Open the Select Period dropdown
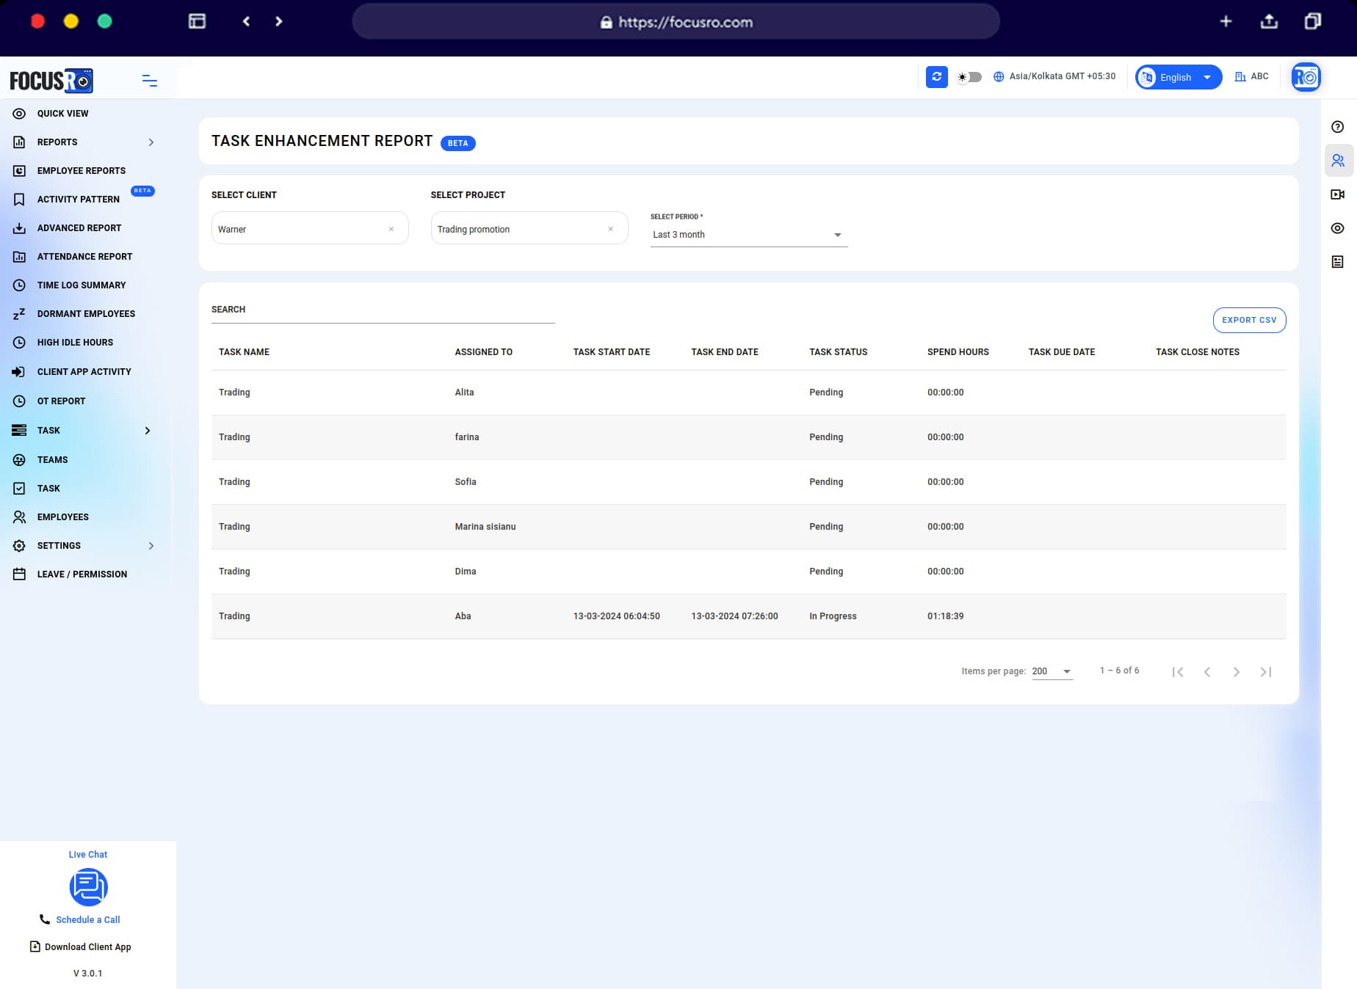The height and width of the screenshot is (989, 1357). tap(748, 234)
